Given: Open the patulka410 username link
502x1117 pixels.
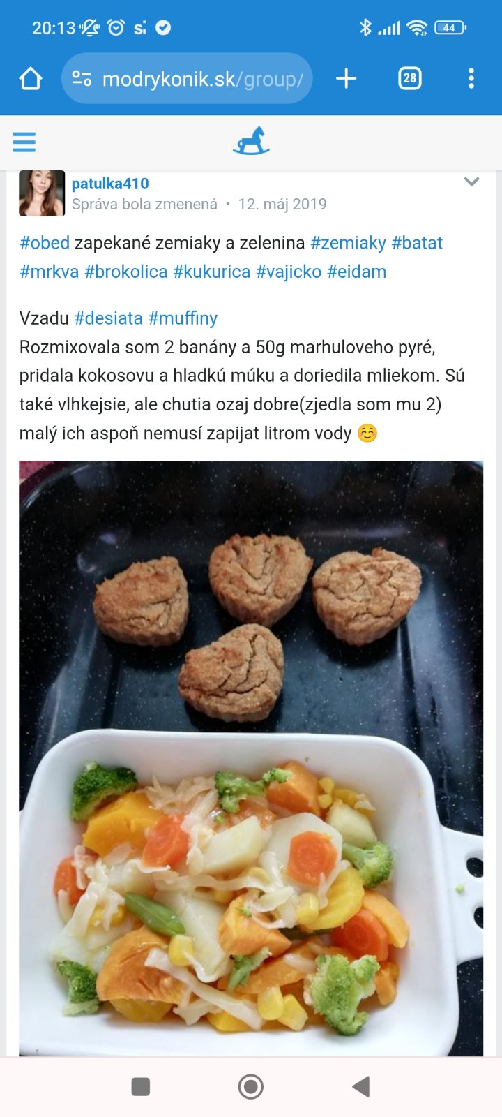Looking at the screenshot, I should (x=110, y=184).
